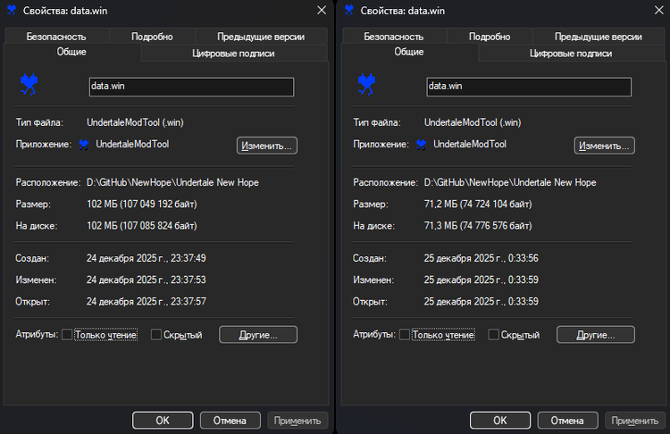Toggle "Скрытый" checkbox in left dialog

pos(156,335)
